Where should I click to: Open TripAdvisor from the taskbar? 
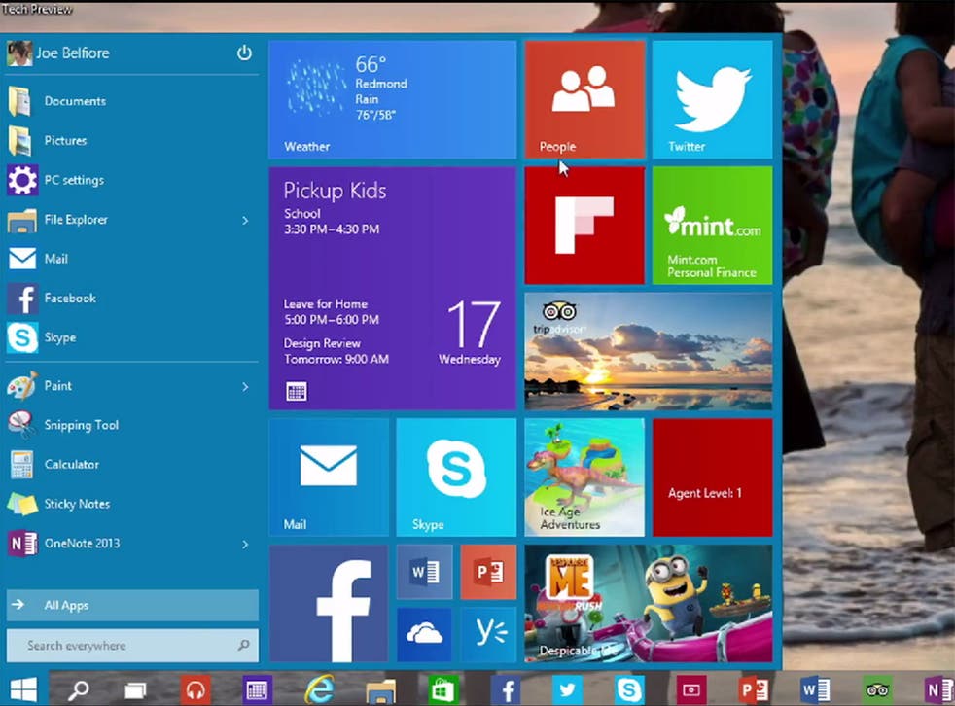pyautogui.click(x=877, y=689)
